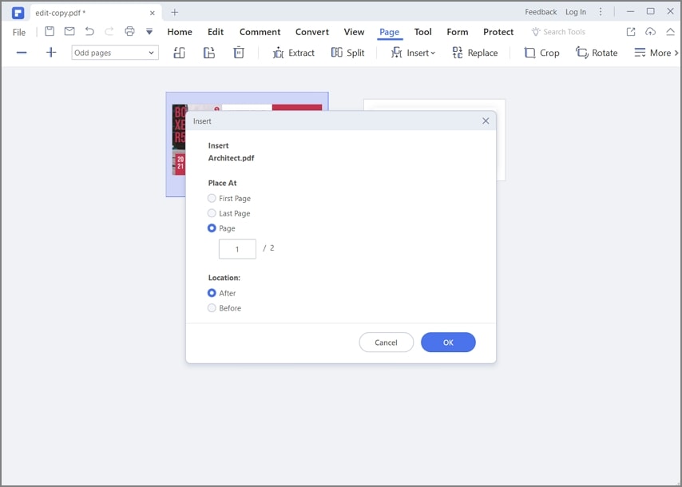Click the zoom in plus icon
Image resolution: width=682 pixels, height=487 pixels.
coord(51,53)
